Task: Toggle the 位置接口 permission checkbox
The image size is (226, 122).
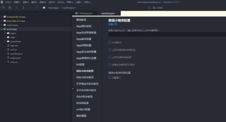Action: (x=110, y=77)
